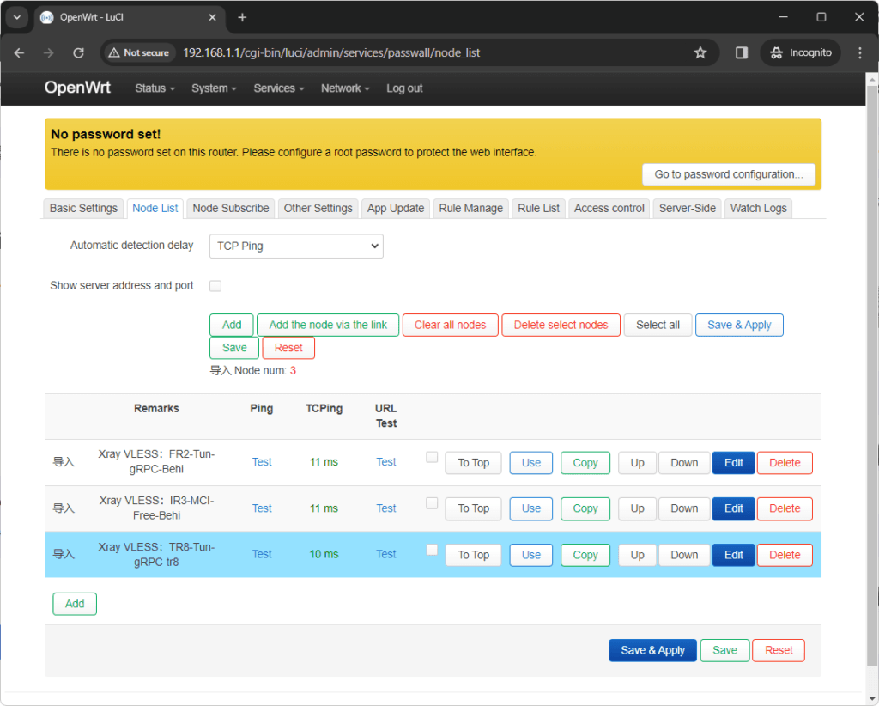Image resolution: width=879 pixels, height=706 pixels.
Task: Click the Node num count 3
Action: pos(293,371)
